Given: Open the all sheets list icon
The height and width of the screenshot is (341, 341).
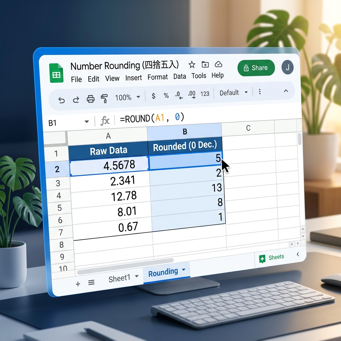Looking at the screenshot, I should pyautogui.click(x=91, y=282).
